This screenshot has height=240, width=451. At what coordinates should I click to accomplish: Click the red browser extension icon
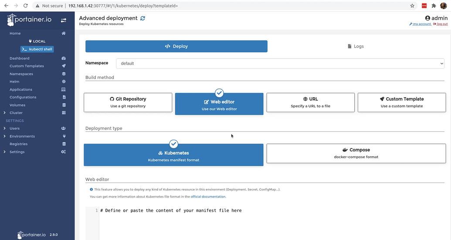(424, 6)
